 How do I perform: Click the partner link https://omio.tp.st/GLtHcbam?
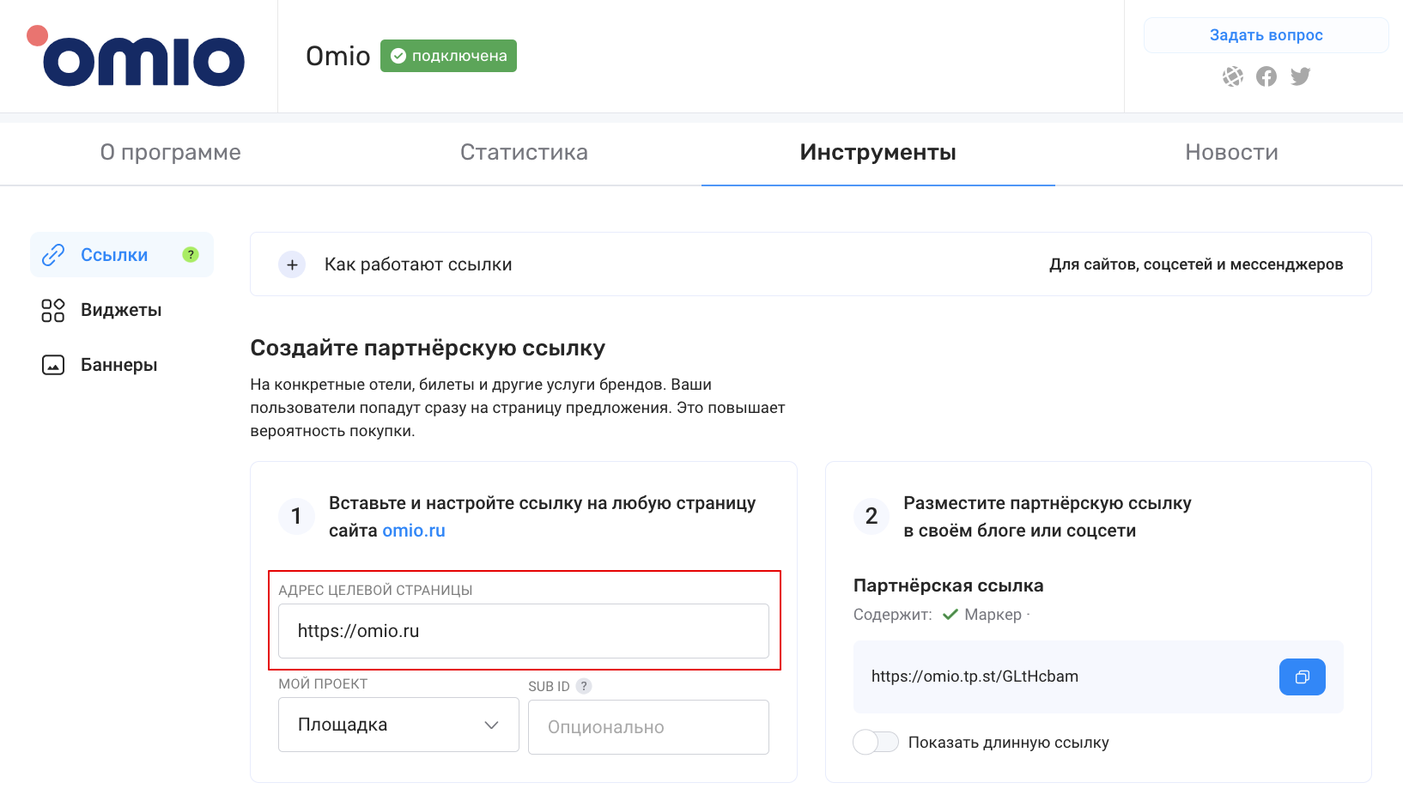[x=975, y=677]
